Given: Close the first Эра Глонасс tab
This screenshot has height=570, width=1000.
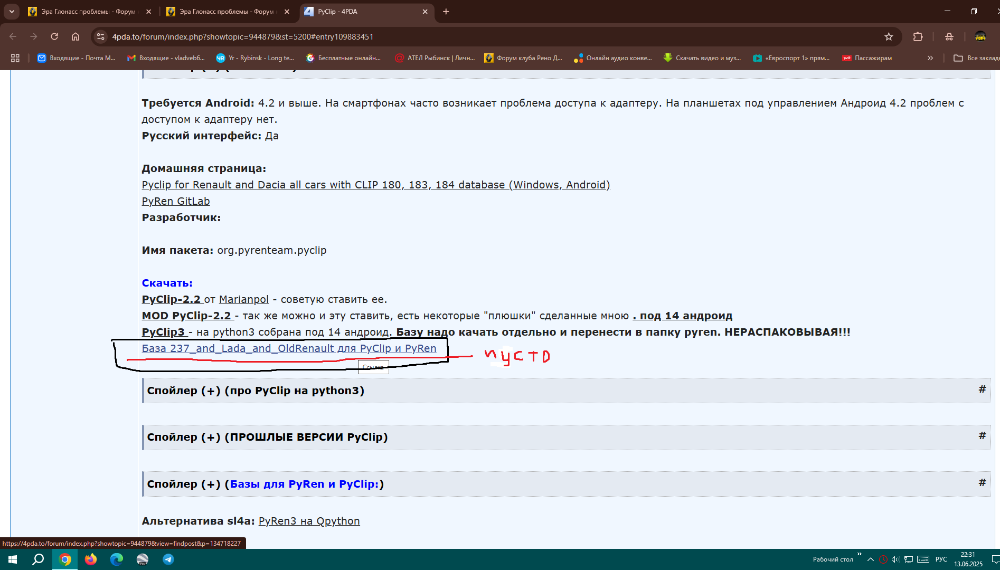Looking at the screenshot, I should click(148, 12).
